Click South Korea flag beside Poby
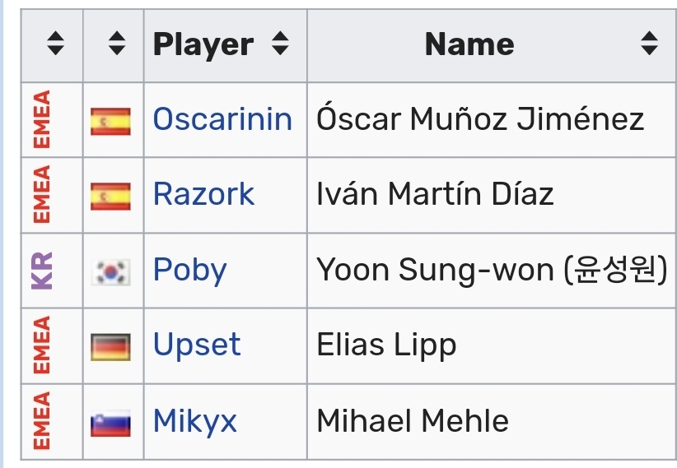 pyautogui.click(x=110, y=271)
